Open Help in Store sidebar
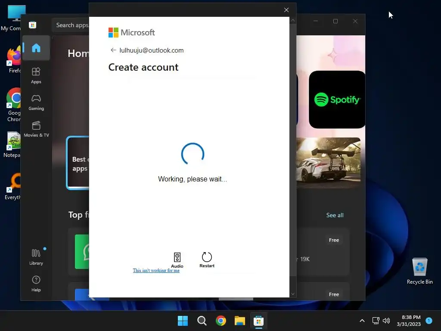441x331 pixels. pyautogui.click(x=36, y=284)
